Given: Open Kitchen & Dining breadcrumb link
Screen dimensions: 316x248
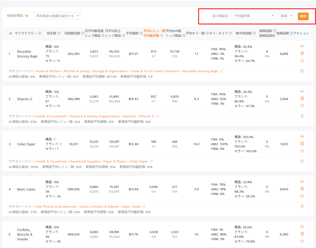Looking at the screenshot, I should [76, 71].
